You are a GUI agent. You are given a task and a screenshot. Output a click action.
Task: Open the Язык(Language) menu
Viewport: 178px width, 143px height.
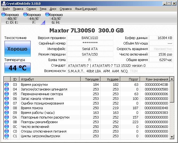[x=86, y=9]
